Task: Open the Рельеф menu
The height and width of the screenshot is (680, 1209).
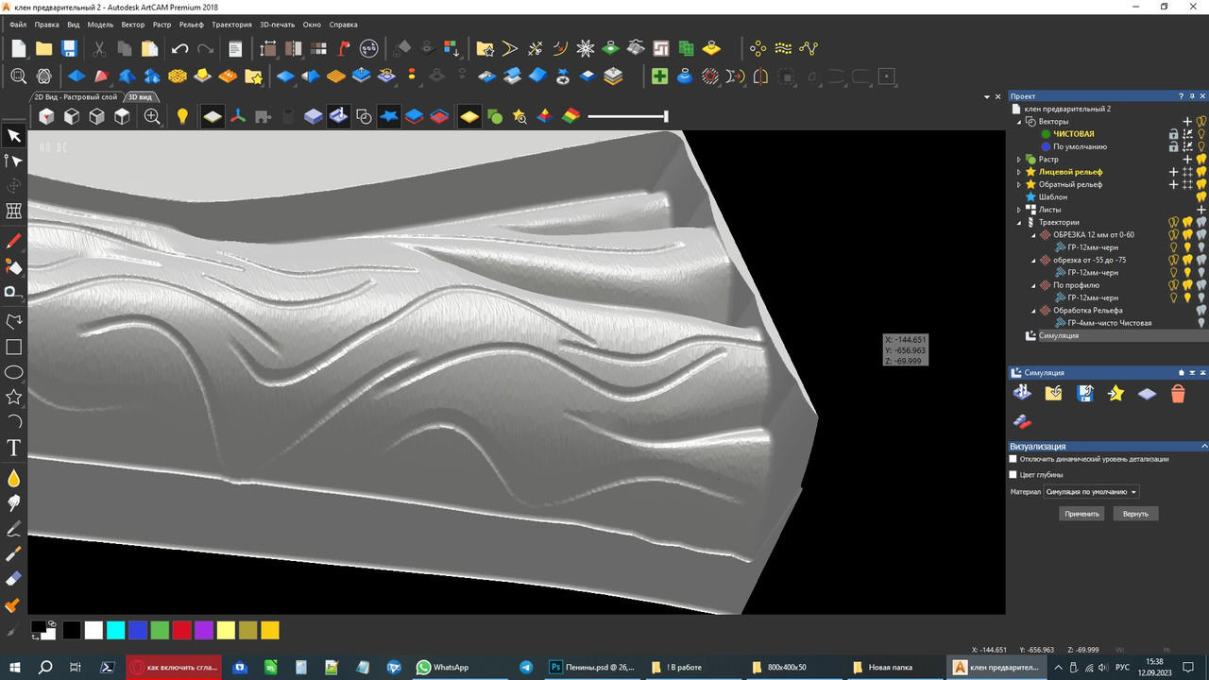Action: pos(191,25)
